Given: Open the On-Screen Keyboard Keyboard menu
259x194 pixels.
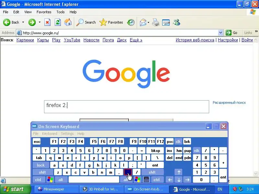Looking at the screenshot, I should tap(50, 134).
